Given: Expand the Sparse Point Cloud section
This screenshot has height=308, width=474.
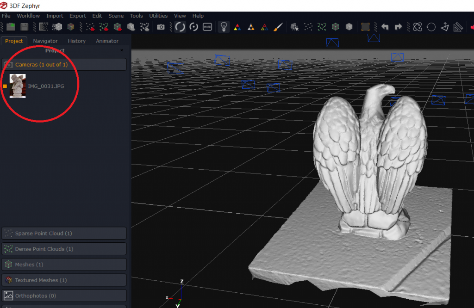Looking at the screenshot, I should (64, 233).
